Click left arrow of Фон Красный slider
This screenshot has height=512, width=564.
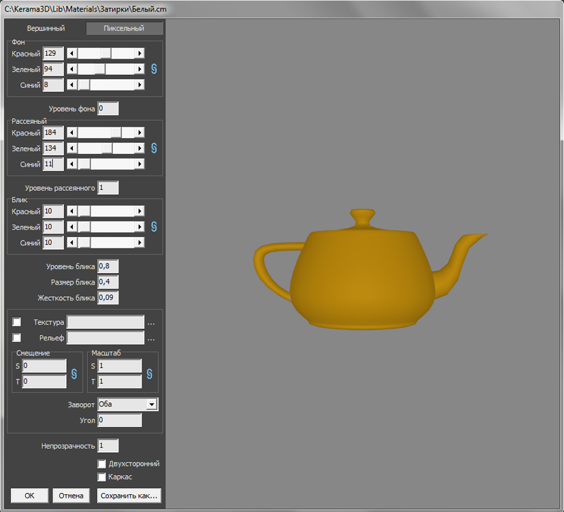(x=72, y=53)
